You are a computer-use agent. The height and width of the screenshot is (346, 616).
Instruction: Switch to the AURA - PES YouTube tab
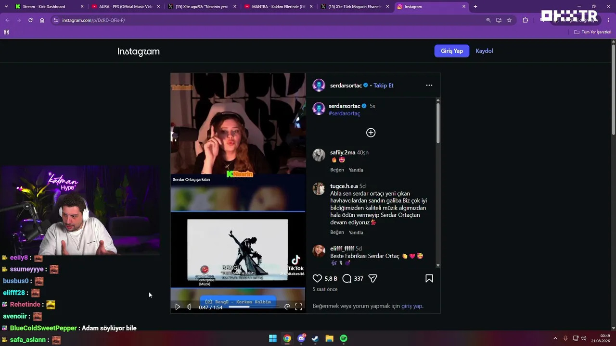click(x=125, y=7)
